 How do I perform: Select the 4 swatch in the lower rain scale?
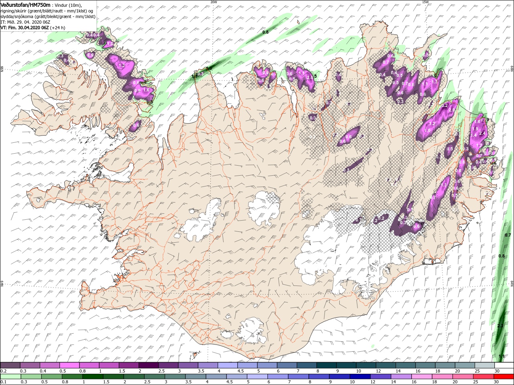(x=216, y=377)
